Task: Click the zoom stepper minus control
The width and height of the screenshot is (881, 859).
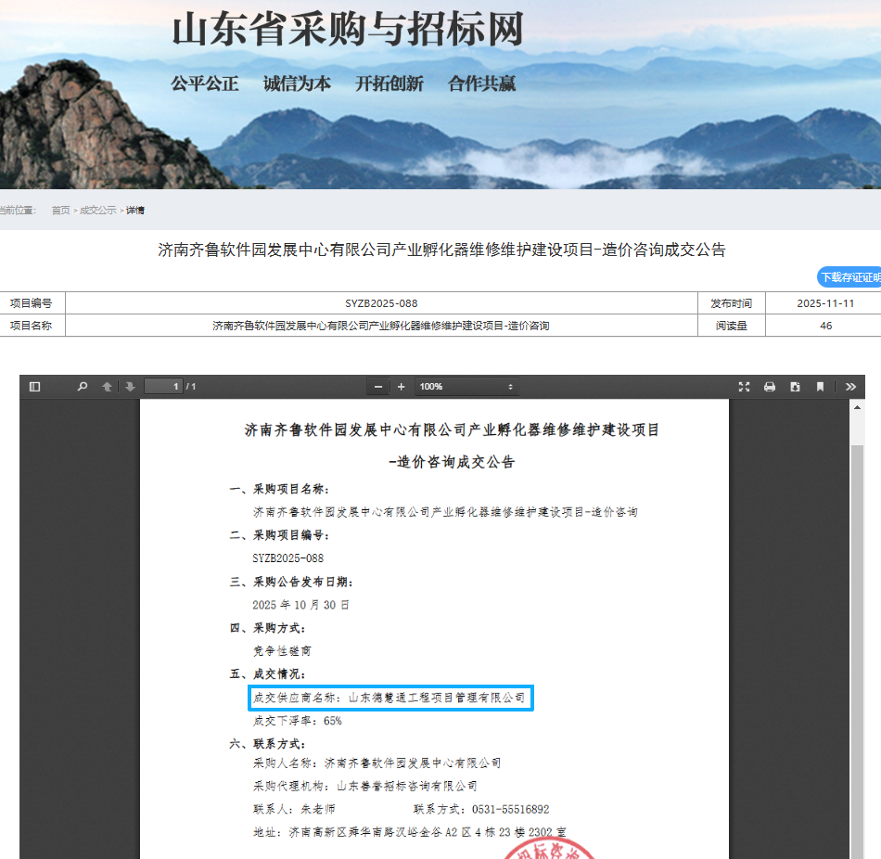Action: coord(377,386)
